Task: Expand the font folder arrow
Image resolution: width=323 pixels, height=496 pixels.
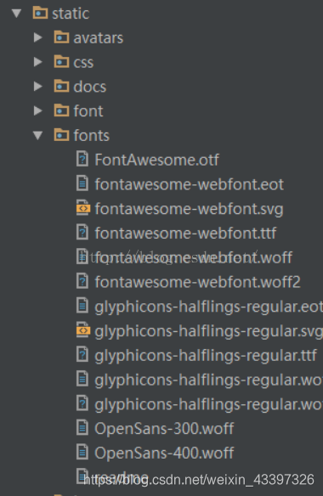Action: [38, 110]
